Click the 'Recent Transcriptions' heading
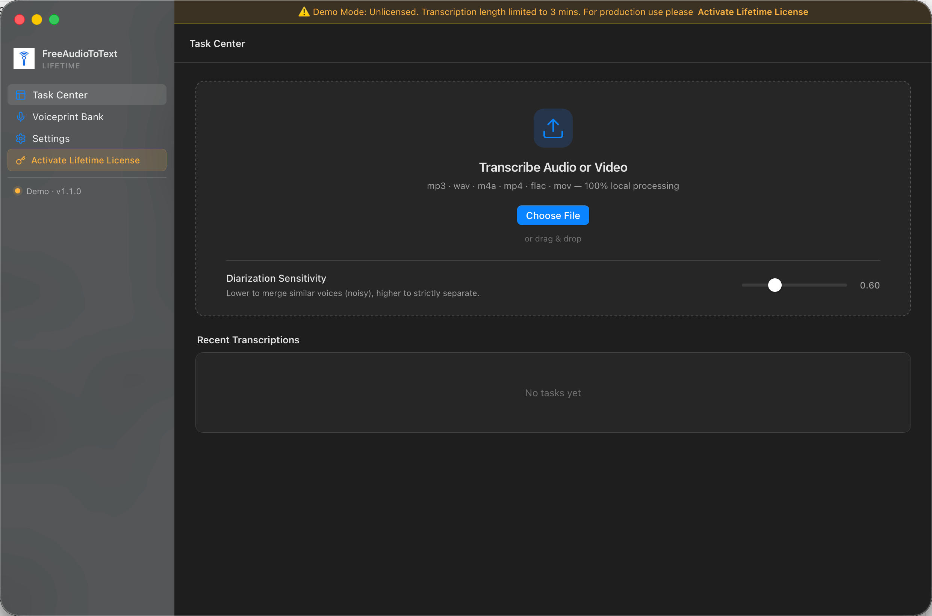This screenshot has width=932, height=616. [248, 340]
